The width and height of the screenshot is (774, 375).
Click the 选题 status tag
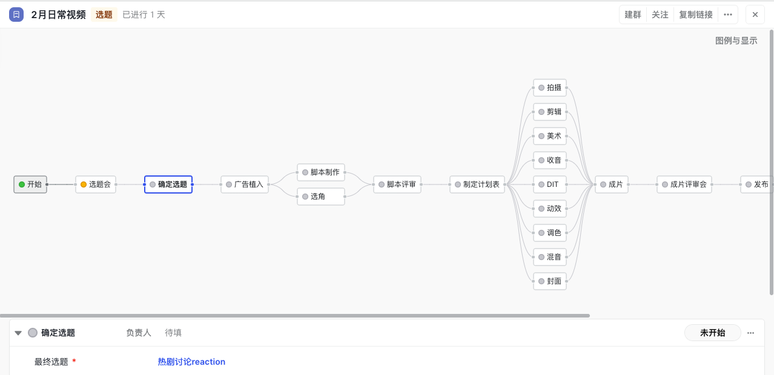coord(104,15)
